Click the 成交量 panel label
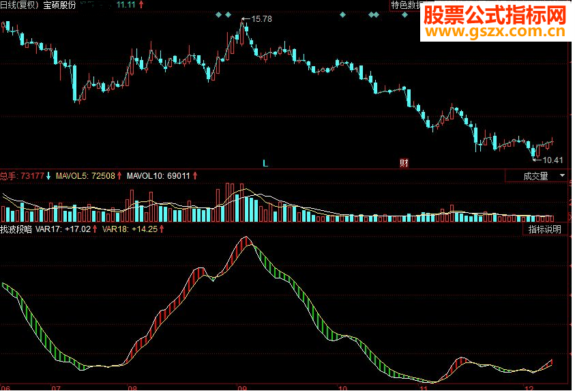 [535, 176]
